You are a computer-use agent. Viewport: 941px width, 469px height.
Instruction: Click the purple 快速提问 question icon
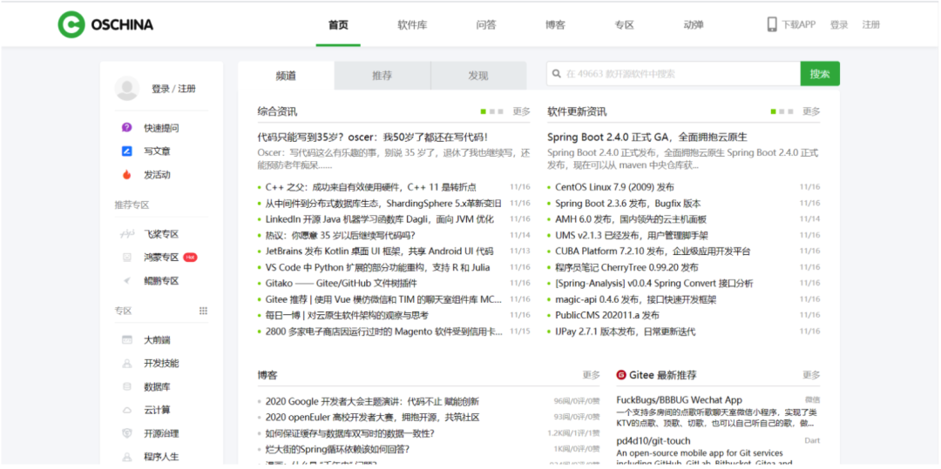point(126,128)
